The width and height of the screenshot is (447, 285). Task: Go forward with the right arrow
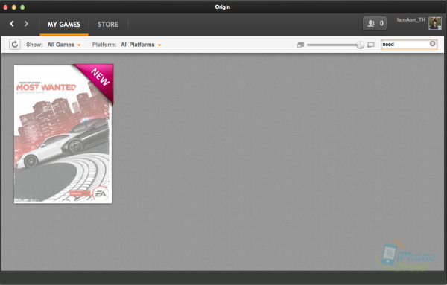[26, 24]
